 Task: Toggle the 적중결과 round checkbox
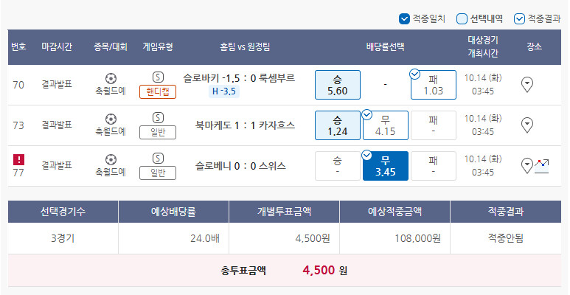[519, 18]
